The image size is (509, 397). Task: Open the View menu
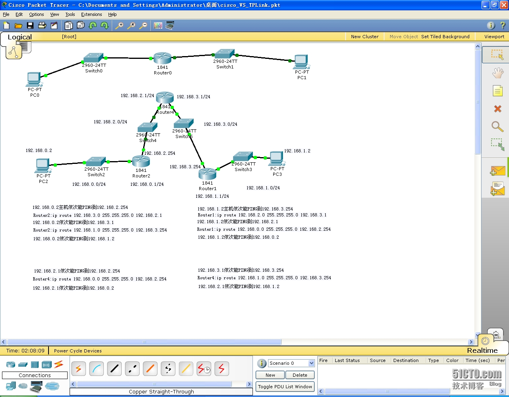coord(54,14)
